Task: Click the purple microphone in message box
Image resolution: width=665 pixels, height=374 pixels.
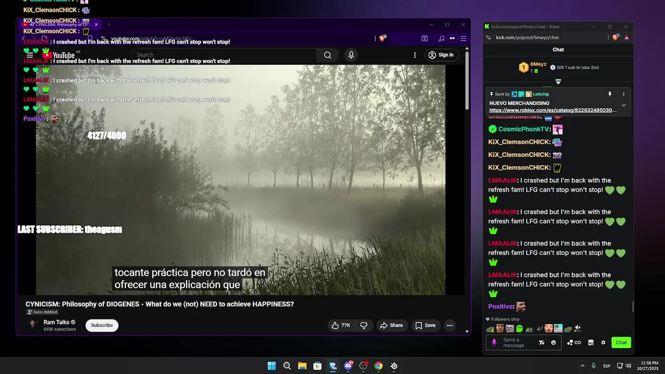Action: coord(494,342)
